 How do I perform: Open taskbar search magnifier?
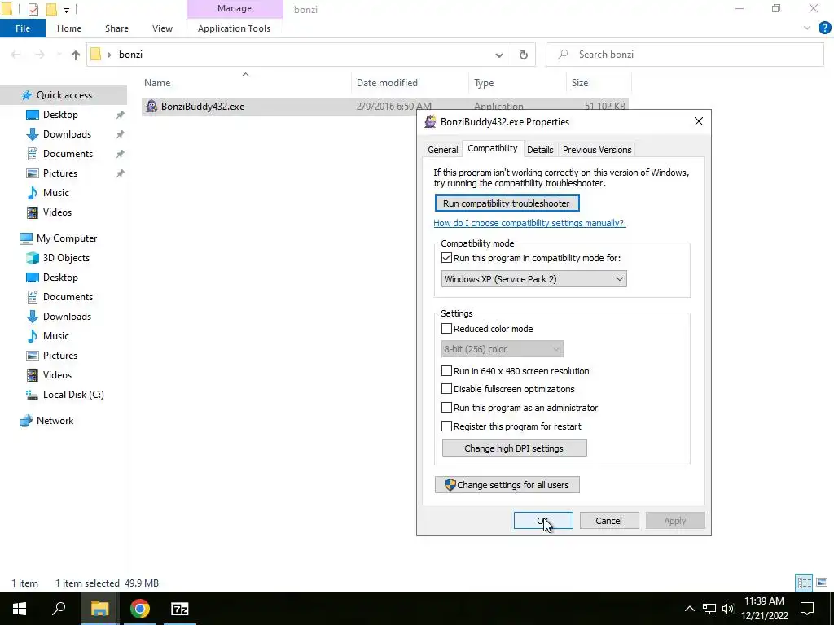(x=59, y=609)
